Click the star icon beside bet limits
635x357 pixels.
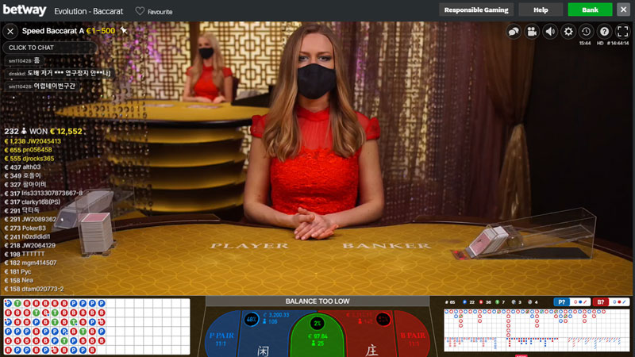(x=124, y=30)
